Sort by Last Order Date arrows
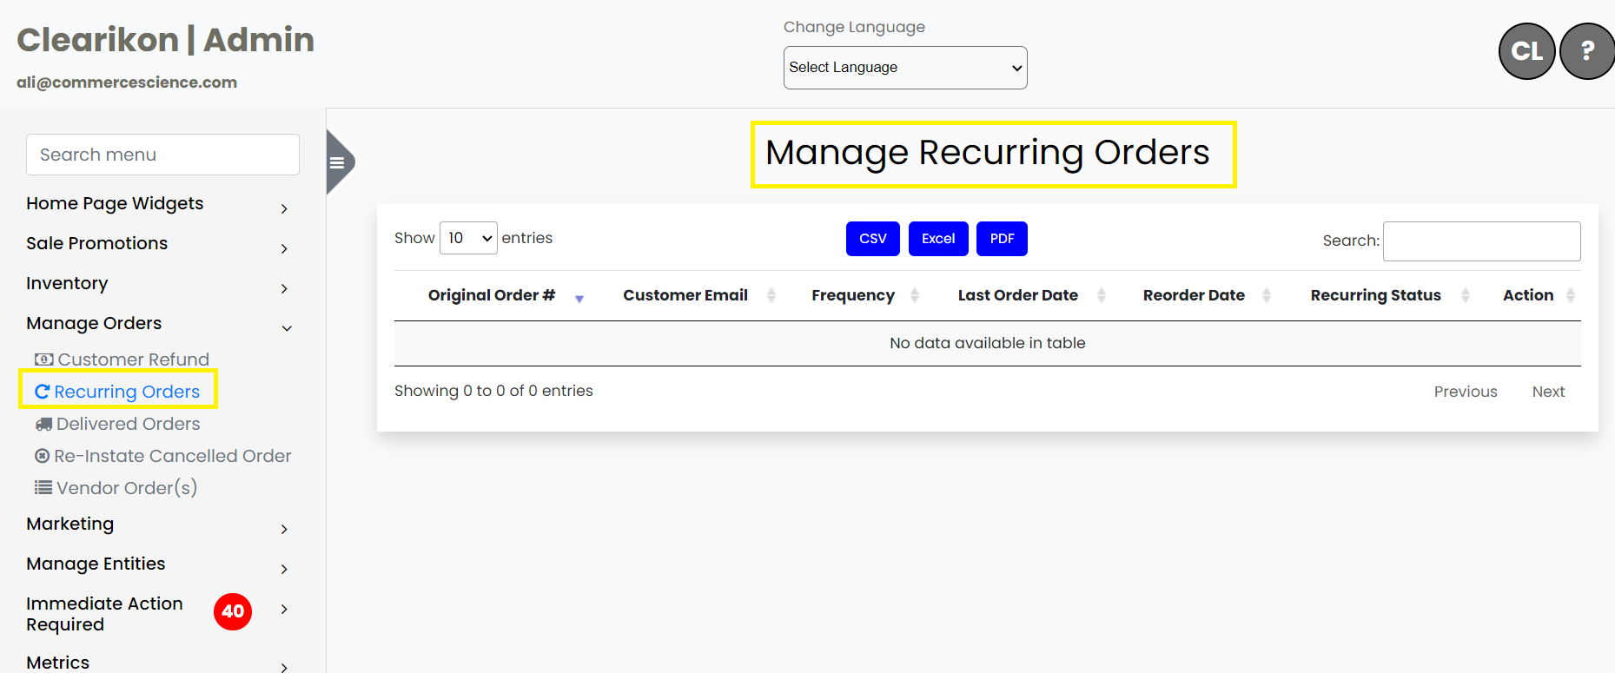This screenshot has height=673, width=1615. [1101, 295]
